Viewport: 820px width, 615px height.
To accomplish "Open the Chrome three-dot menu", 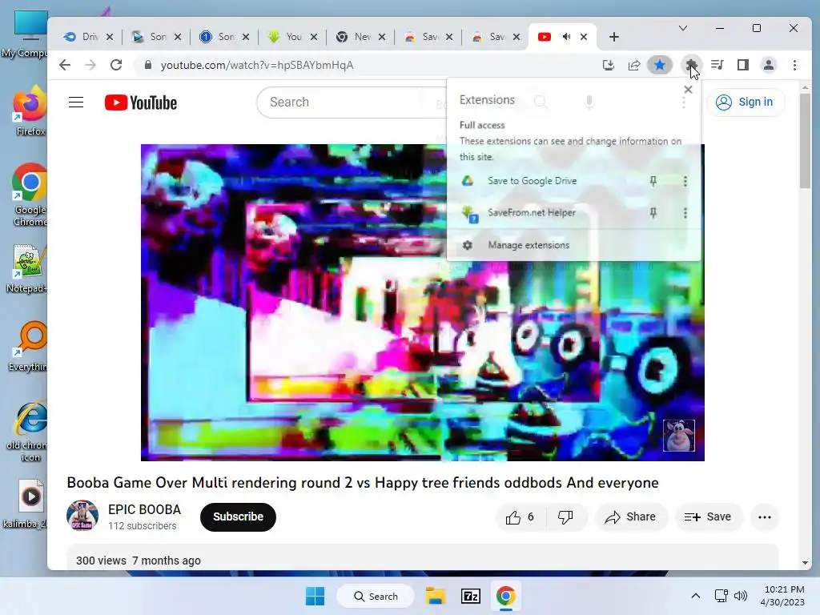I will (794, 65).
